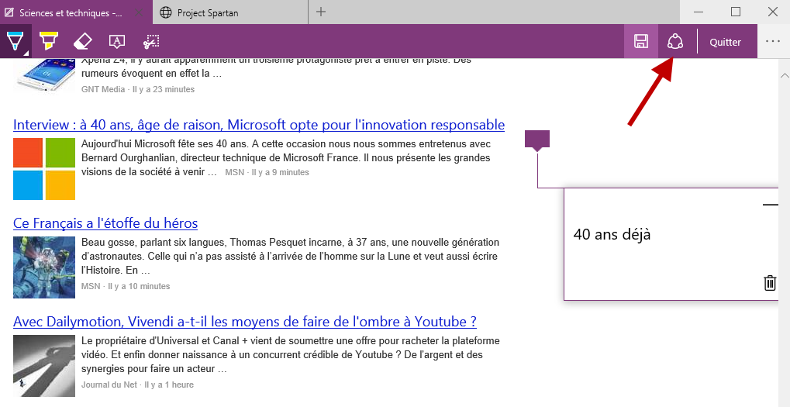790x407 pixels.
Task: Collapse the typed note box
Action: [771, 205]
